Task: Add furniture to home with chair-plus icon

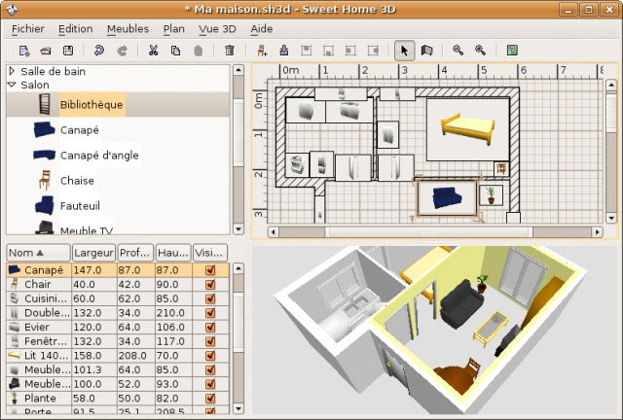Action: click(x=262, y=51)
